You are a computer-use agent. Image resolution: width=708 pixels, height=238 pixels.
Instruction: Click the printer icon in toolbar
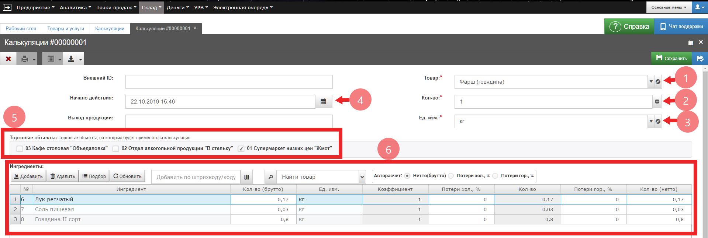pyautogui.click(x=24, y=59)
